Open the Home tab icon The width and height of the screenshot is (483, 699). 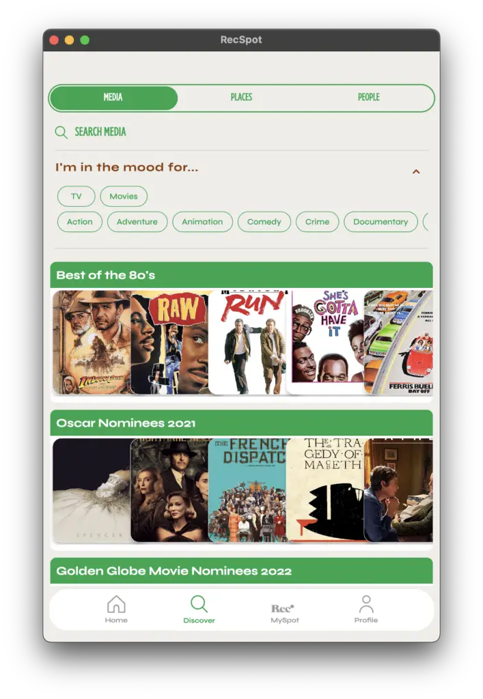point(116,604)
